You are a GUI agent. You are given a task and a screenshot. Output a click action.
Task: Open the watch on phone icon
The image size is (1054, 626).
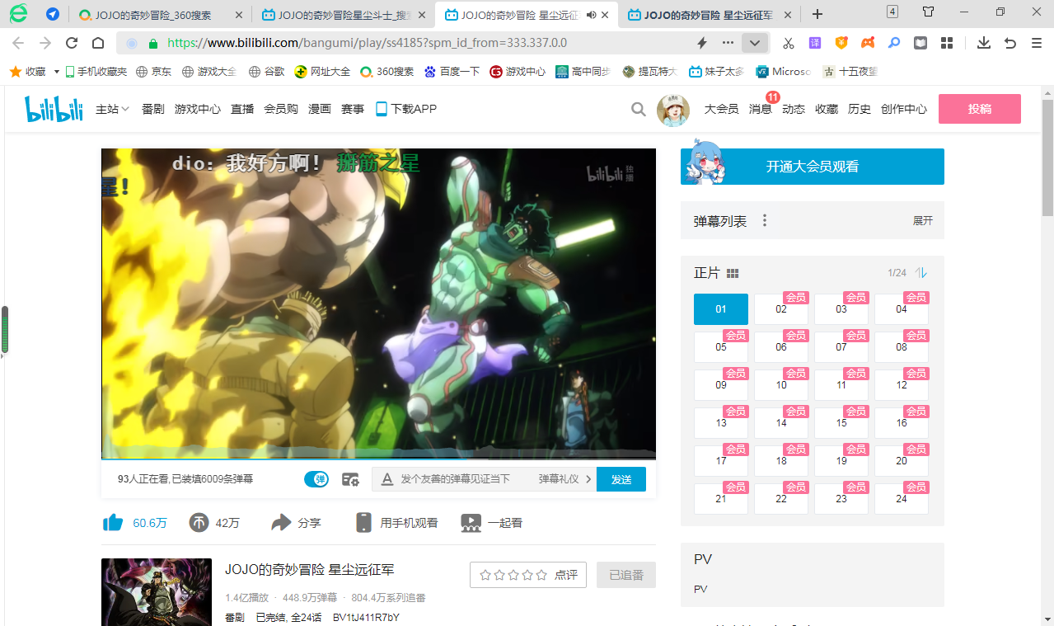point(363,522)
